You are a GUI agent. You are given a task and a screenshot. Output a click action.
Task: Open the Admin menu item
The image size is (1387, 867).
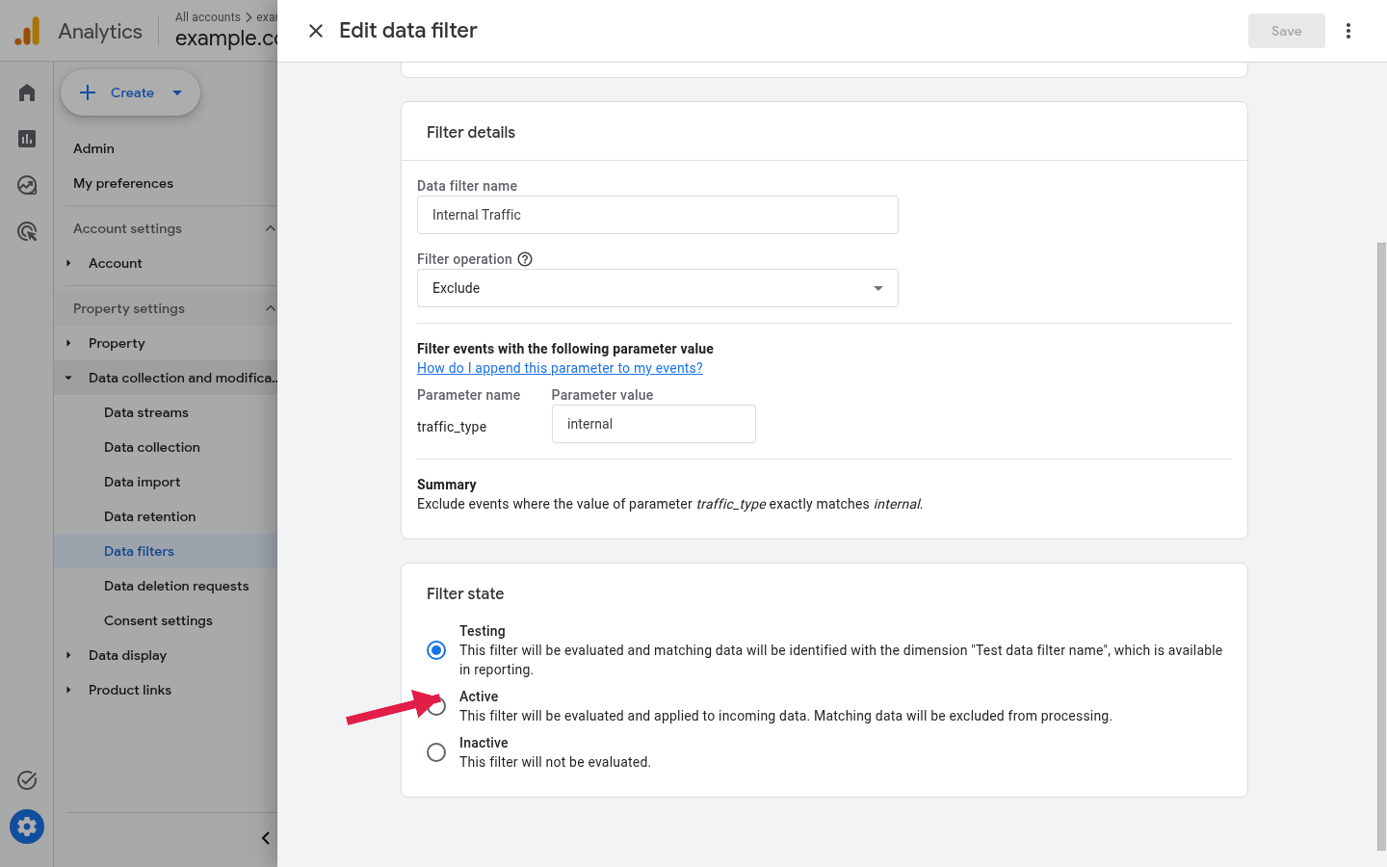point(93,148)
